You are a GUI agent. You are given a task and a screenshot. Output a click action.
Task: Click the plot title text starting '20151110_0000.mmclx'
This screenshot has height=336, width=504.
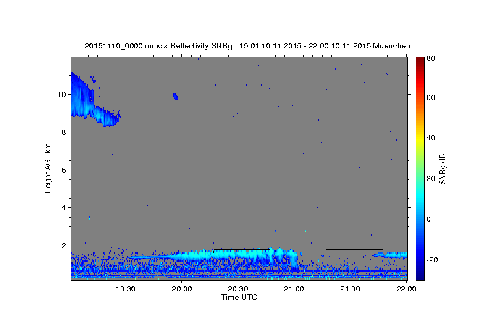coord(247,45)
